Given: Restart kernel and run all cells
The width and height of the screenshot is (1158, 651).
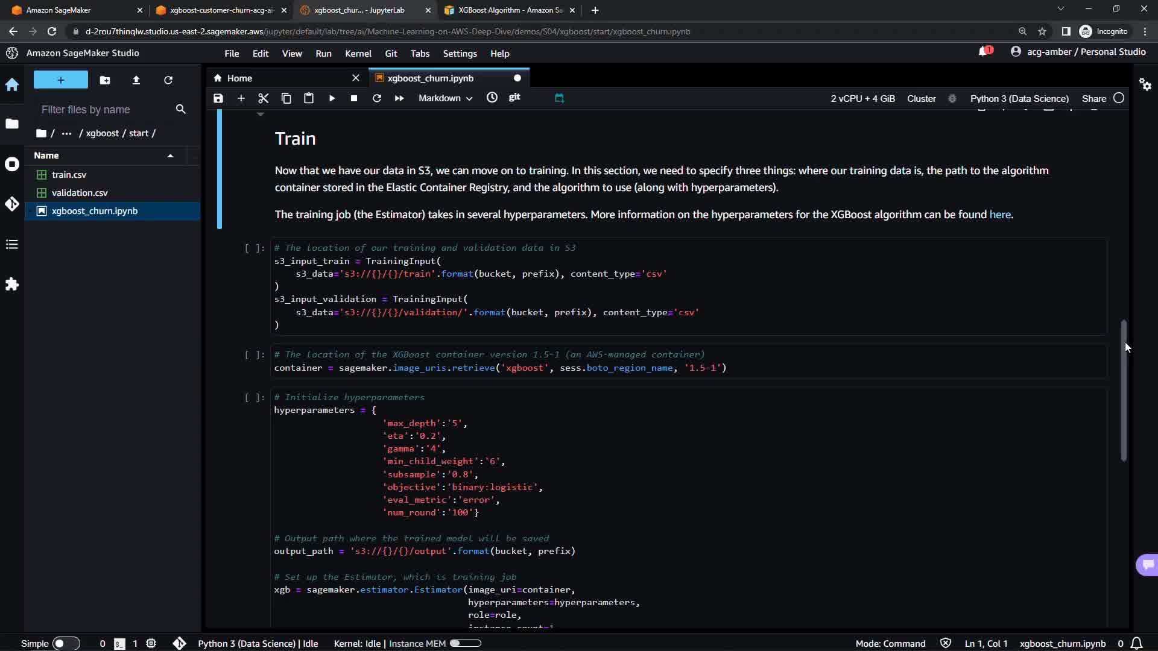Looking at the screenshot, I should tap(399, 98).
